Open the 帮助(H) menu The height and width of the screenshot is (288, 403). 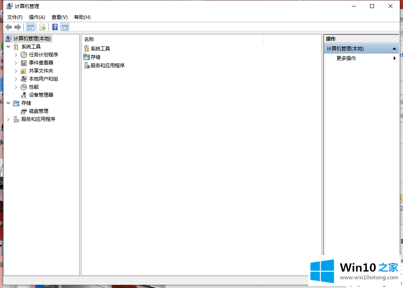click(x=82, y=17)
